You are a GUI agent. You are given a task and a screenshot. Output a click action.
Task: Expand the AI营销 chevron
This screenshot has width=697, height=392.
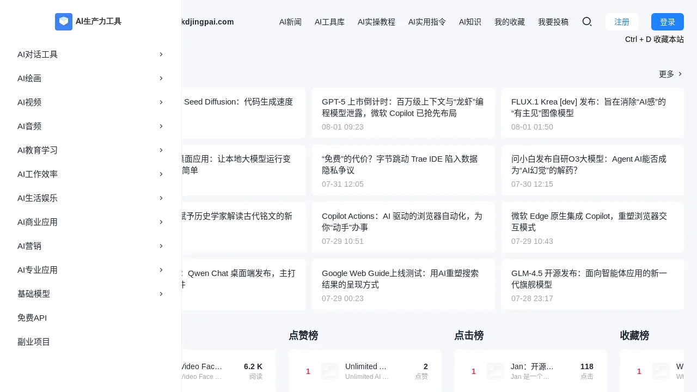161,246
